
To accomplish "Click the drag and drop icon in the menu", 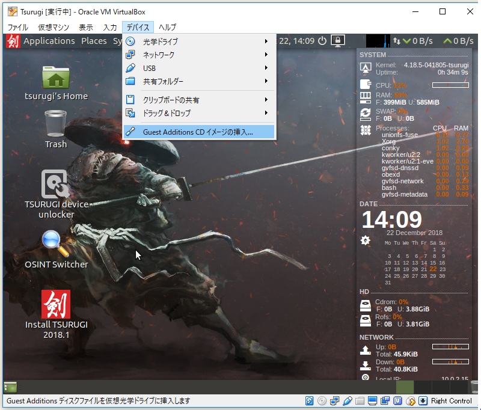I will 130,113.
